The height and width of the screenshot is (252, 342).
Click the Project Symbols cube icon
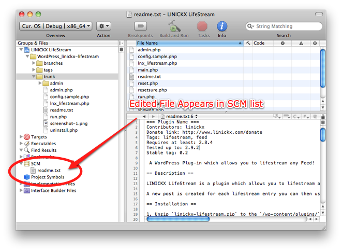(x=27, y=177)
